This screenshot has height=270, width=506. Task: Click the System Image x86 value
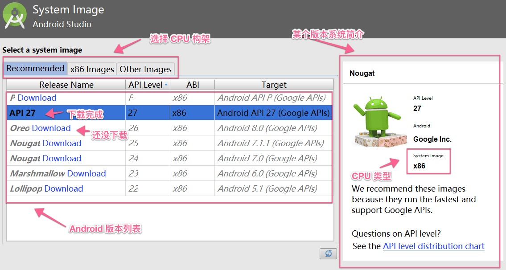click(419, 166)
